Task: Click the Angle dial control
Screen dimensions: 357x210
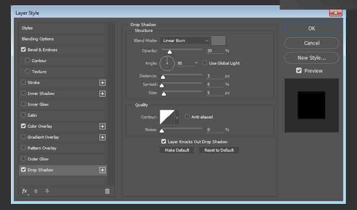Action: [167, 63]
